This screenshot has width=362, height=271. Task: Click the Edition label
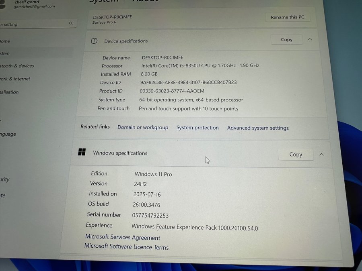[x=99, y=173]
